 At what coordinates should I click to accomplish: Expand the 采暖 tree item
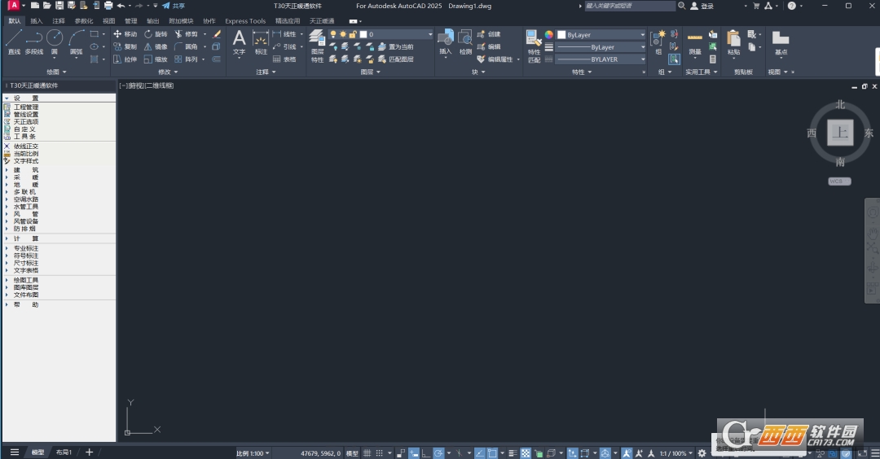point(7,177)
